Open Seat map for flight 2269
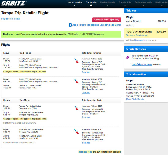The image size is (168, 155). point(86,72)
